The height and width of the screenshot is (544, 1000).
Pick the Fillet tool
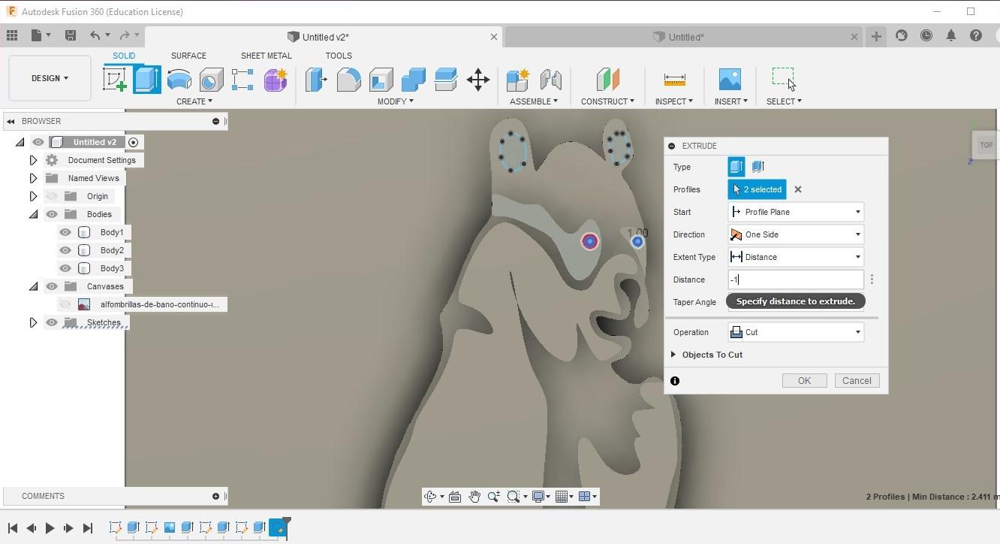(x=348, y=79)
